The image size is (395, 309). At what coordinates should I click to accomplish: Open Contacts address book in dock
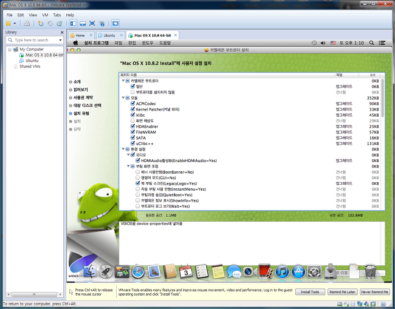point(170,271)
